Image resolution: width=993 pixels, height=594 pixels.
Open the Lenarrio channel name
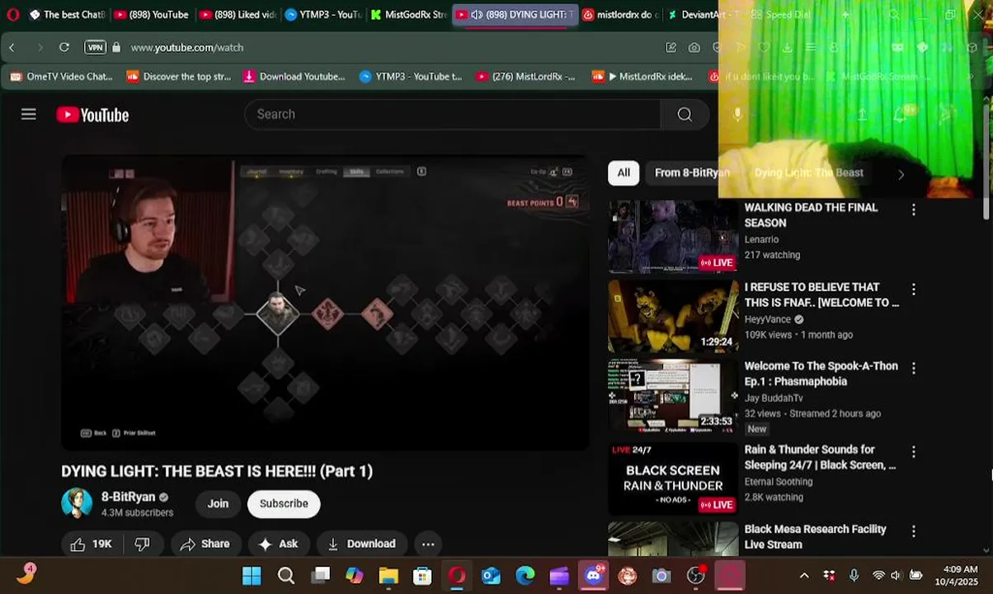point(761,239)
